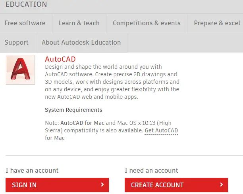Click the SIGN IN button
Image resolution: width=243 pixels, height=194 pixels.
coord(57,185)
